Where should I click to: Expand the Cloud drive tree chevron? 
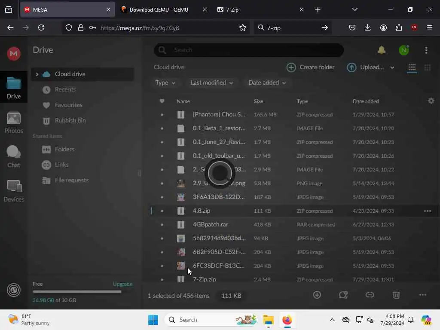click(37, 74)
